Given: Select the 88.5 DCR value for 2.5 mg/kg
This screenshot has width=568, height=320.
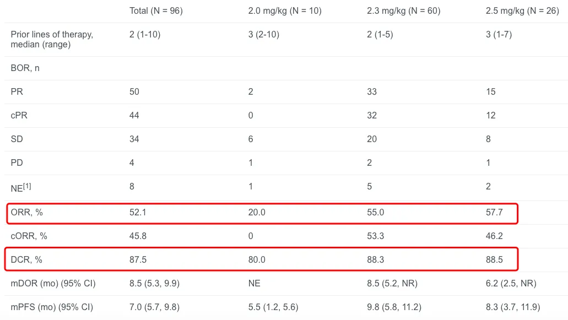Looking at the screenshot, I should (494, 259).
